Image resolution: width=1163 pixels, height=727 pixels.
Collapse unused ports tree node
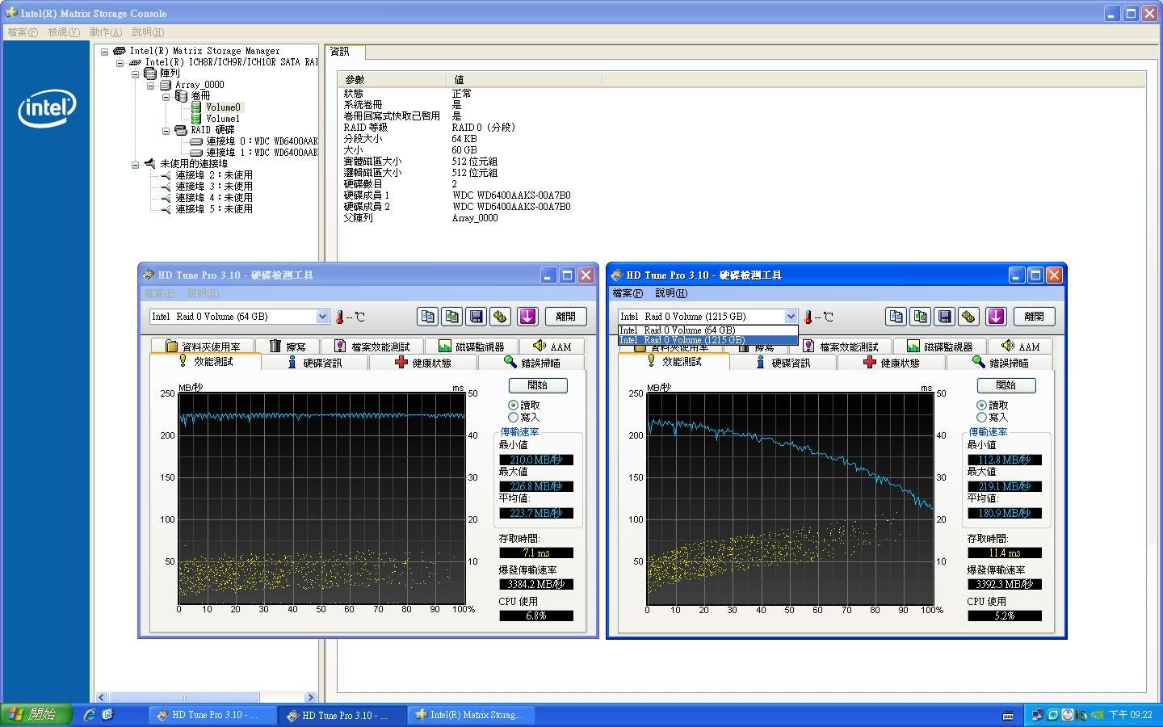pyautogui.click(x=135, y=164)
